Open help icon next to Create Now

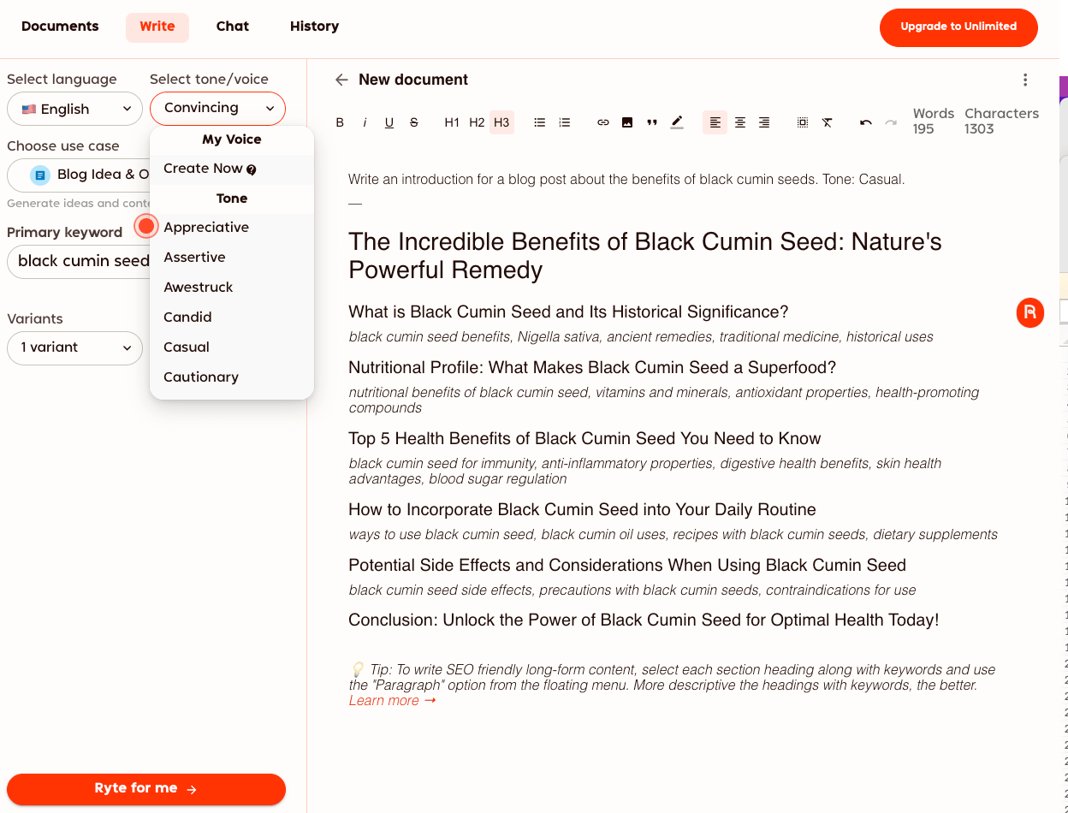(252, 169)
